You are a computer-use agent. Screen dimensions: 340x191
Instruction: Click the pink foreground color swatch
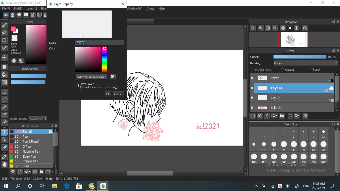tap(13, 29)
